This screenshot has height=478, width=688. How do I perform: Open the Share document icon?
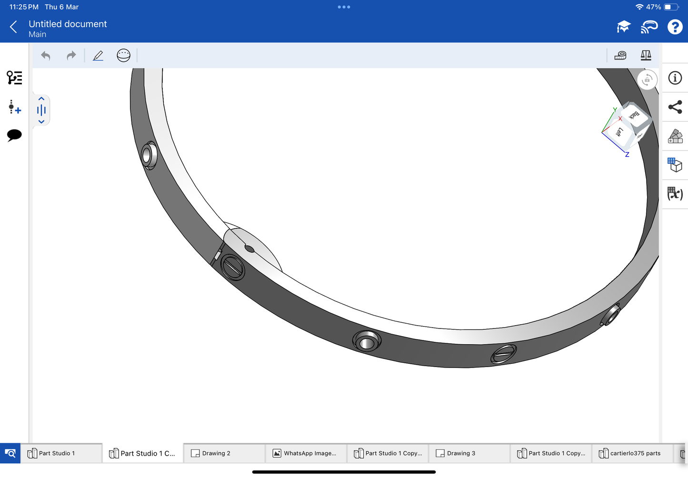pos(675,107)
